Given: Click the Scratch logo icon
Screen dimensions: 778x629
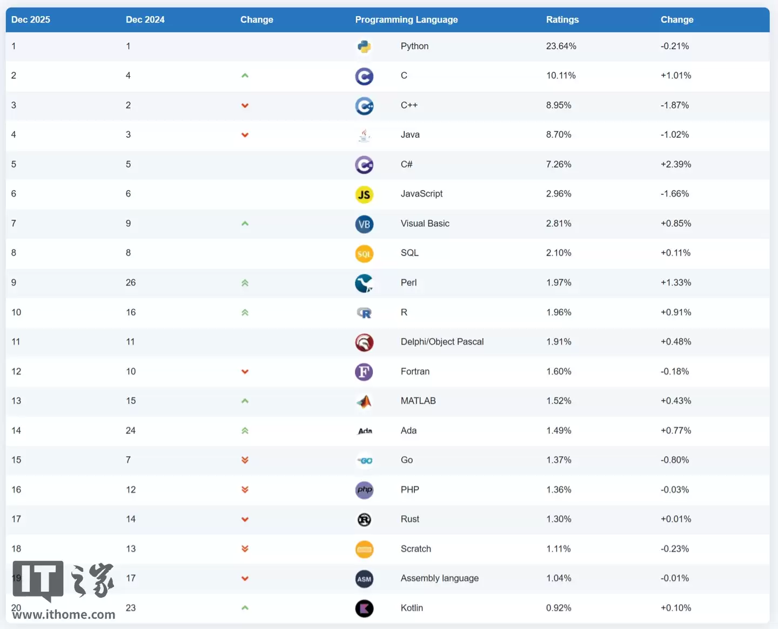Looking at the screenshot, I should [x=364, y=549].
